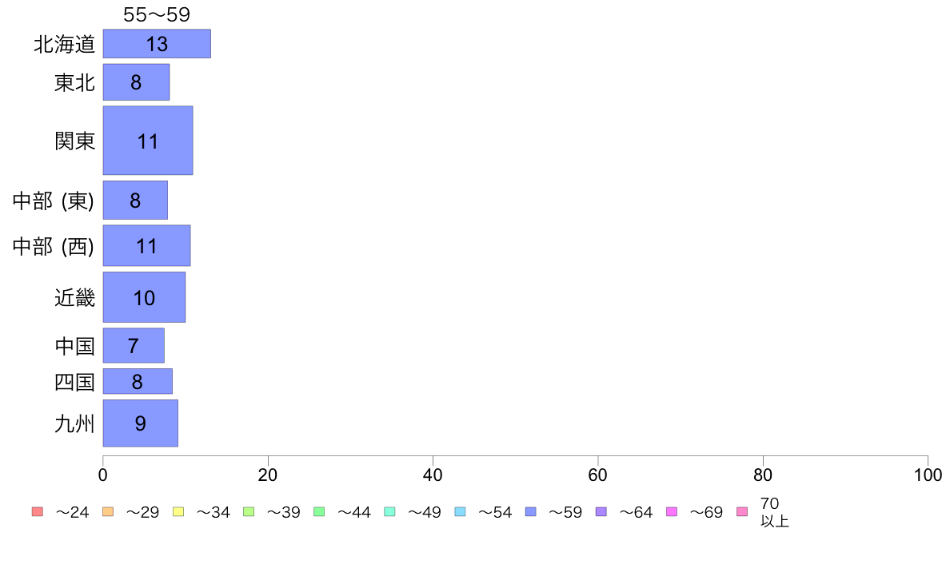
Task: Click the ~24 red legend swatch
Action: [x=38, y=511]
